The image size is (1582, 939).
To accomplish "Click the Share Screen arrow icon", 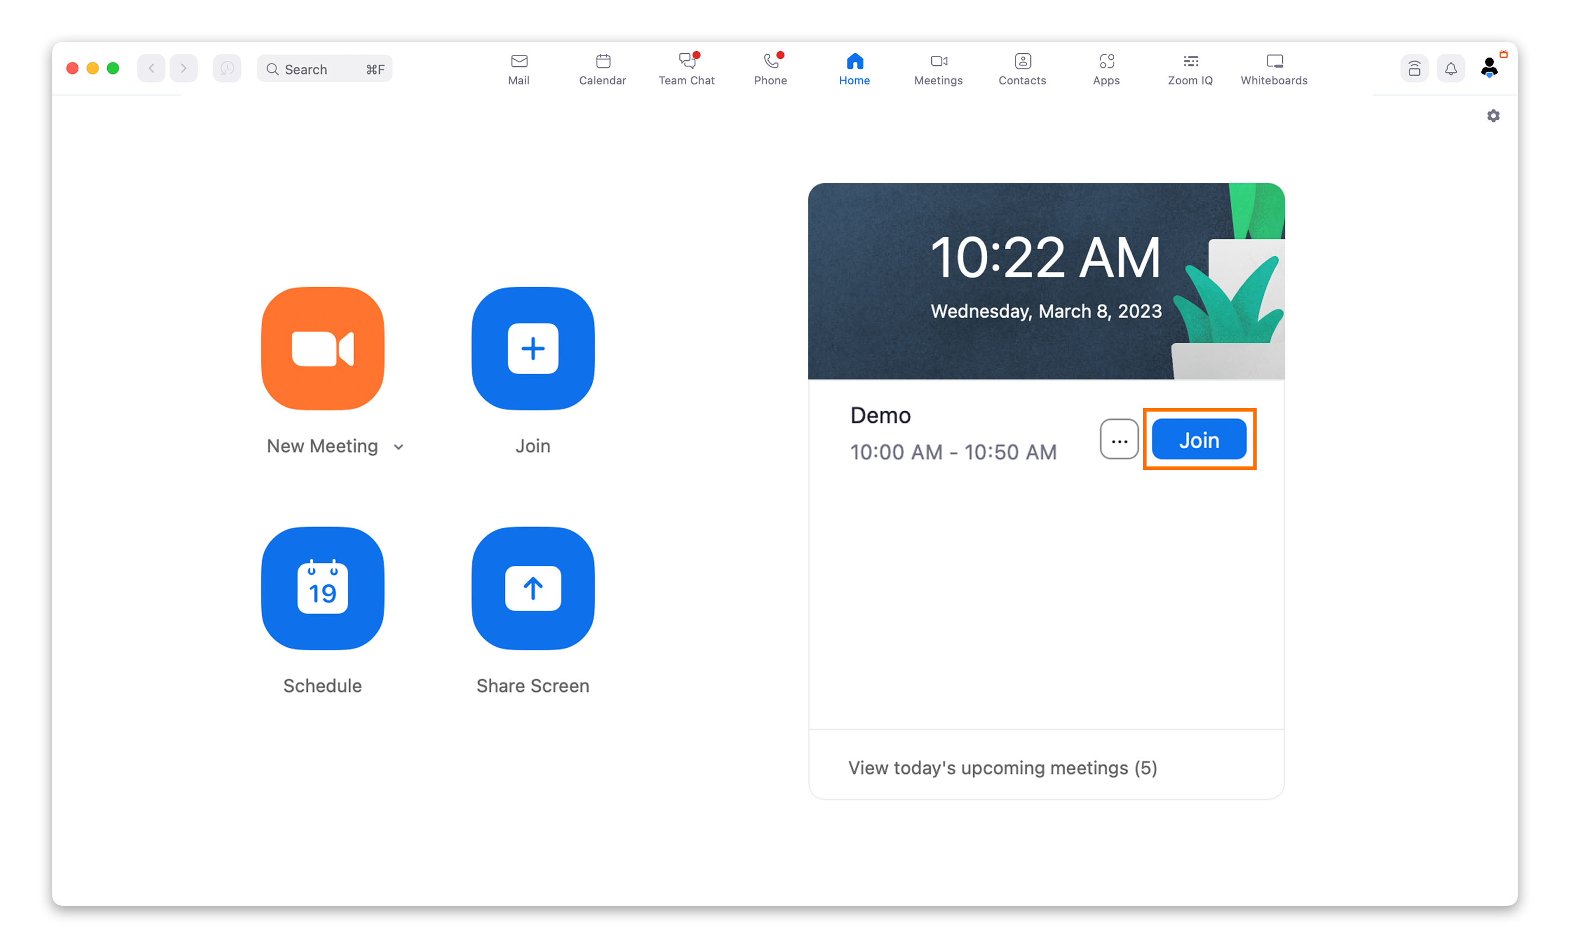I will [x=533, y=588].
